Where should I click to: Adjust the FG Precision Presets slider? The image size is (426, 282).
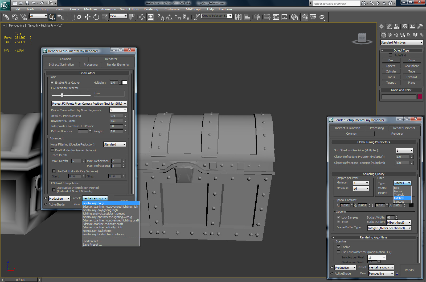point(62,95)
